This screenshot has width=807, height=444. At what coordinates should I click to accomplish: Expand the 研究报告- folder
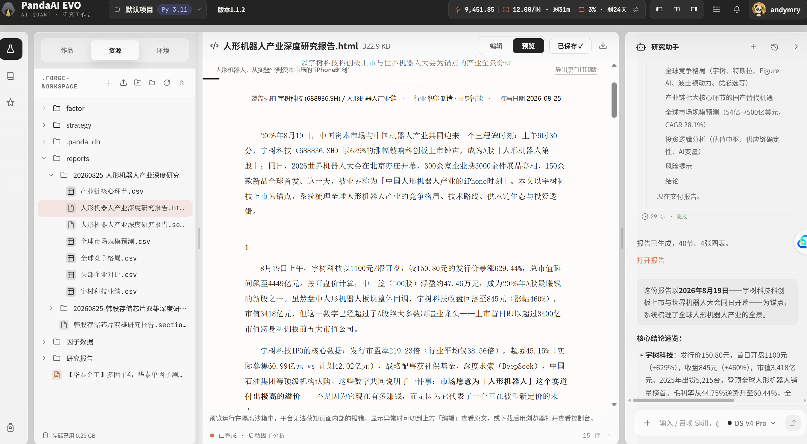[x=44, y=358]
